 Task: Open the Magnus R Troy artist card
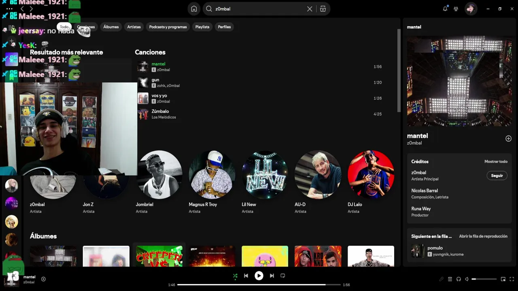212,182
